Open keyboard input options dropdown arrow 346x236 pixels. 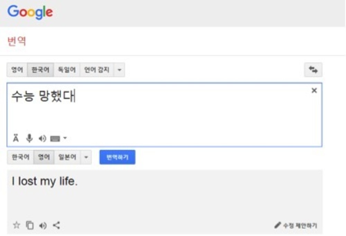pos(65,139)
